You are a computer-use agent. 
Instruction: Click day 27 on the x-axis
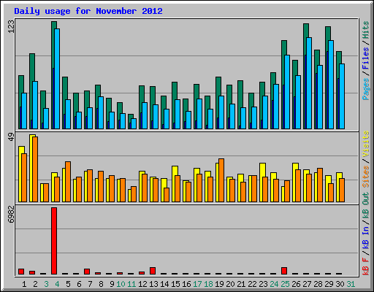(307, 284)
